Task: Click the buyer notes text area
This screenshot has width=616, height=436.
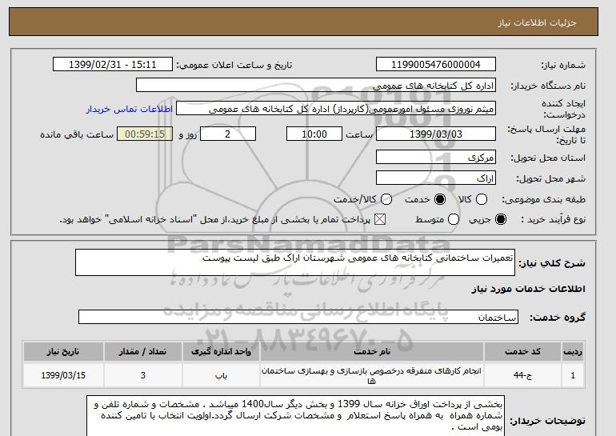Action: point(295,416)
